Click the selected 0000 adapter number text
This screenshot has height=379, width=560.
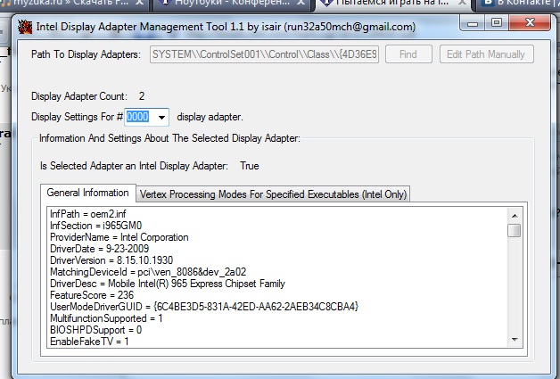pyautogui.click(x=137, y=117)
